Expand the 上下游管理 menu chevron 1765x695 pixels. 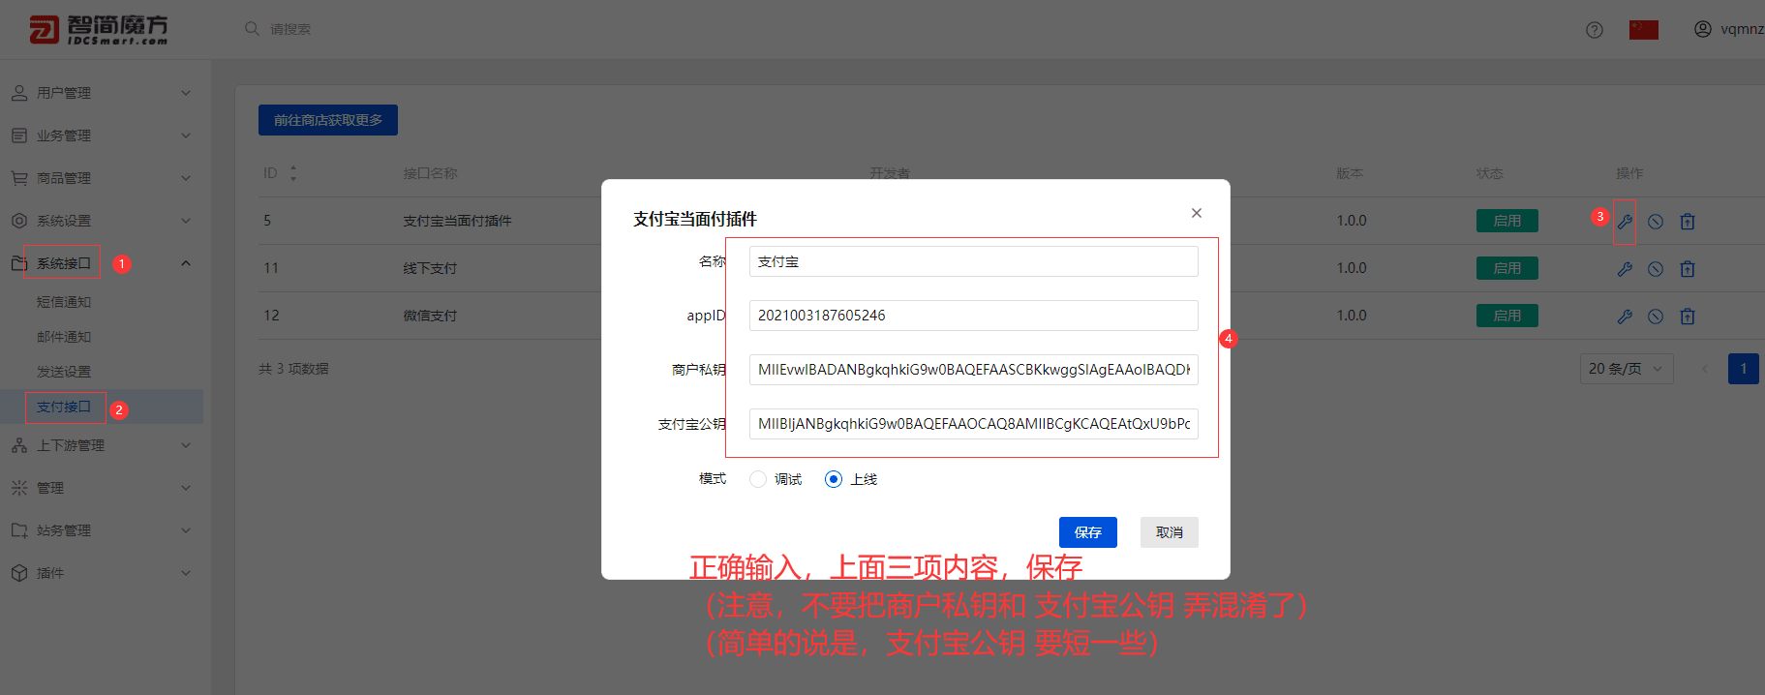186,445
